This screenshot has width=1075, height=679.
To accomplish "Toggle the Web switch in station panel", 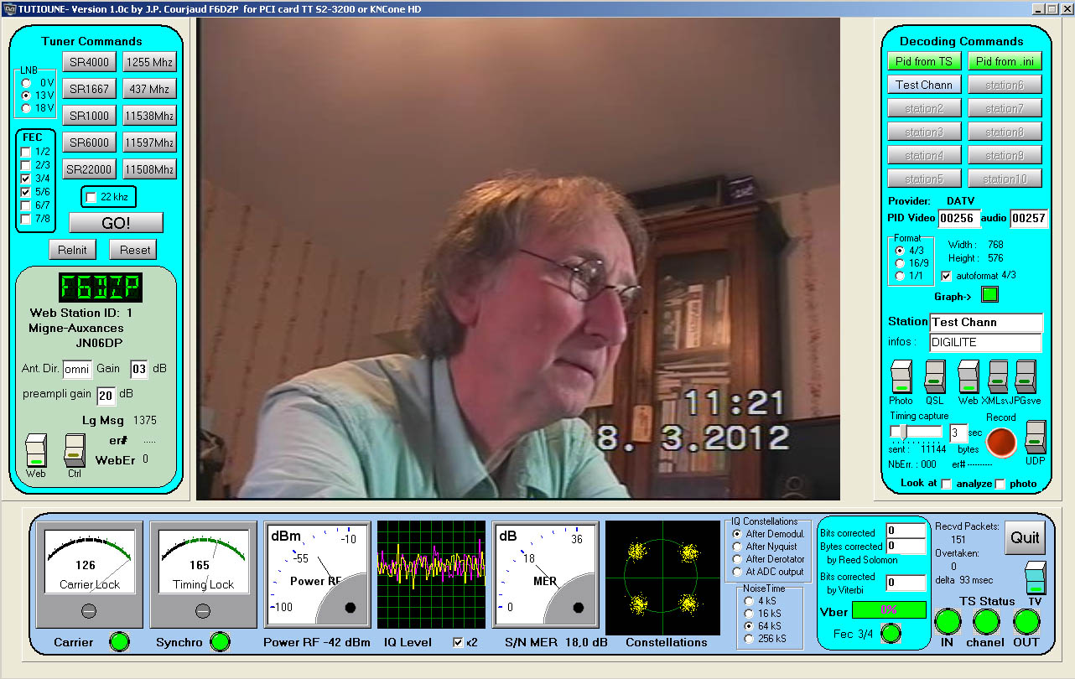I will click(36, 450).
